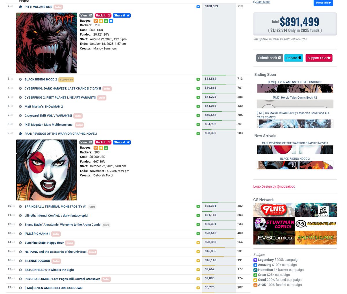The image size is (347, 294).
Task: Click the Support CGo button
Action: click(319, 58)
